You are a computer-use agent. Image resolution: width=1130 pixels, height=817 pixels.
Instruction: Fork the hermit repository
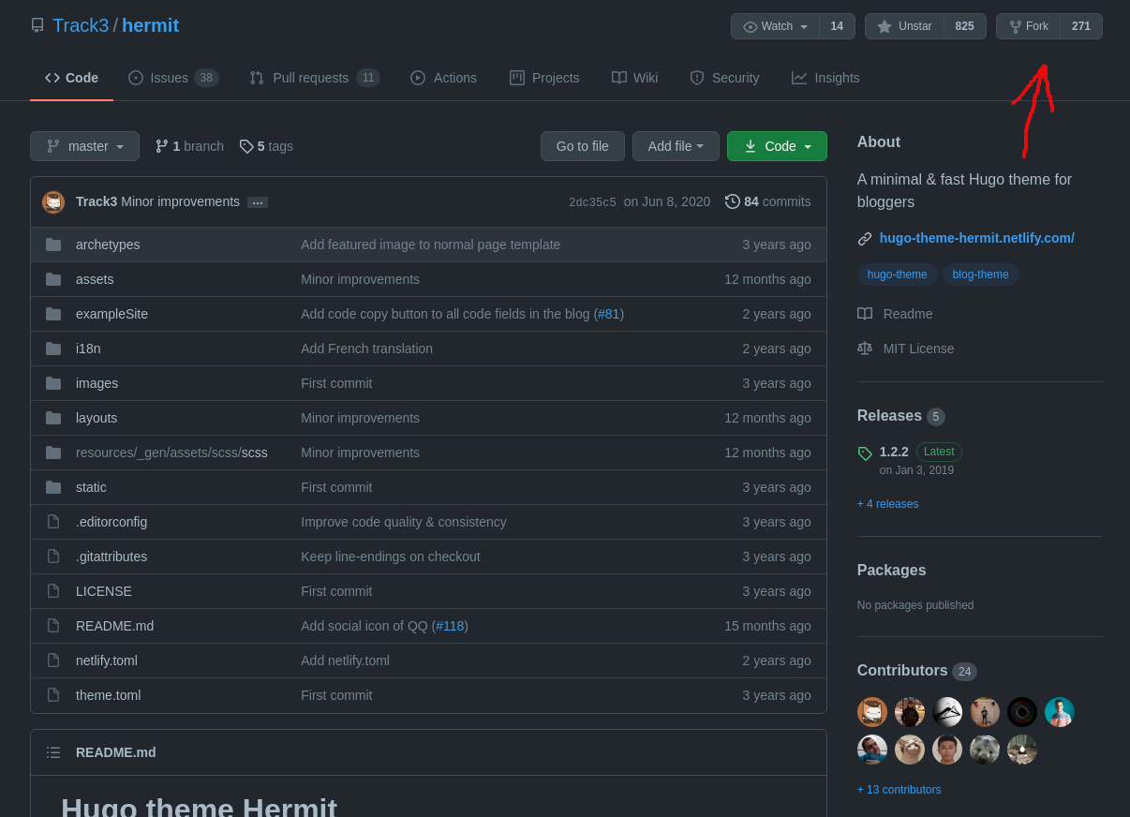click(1028, 26)
